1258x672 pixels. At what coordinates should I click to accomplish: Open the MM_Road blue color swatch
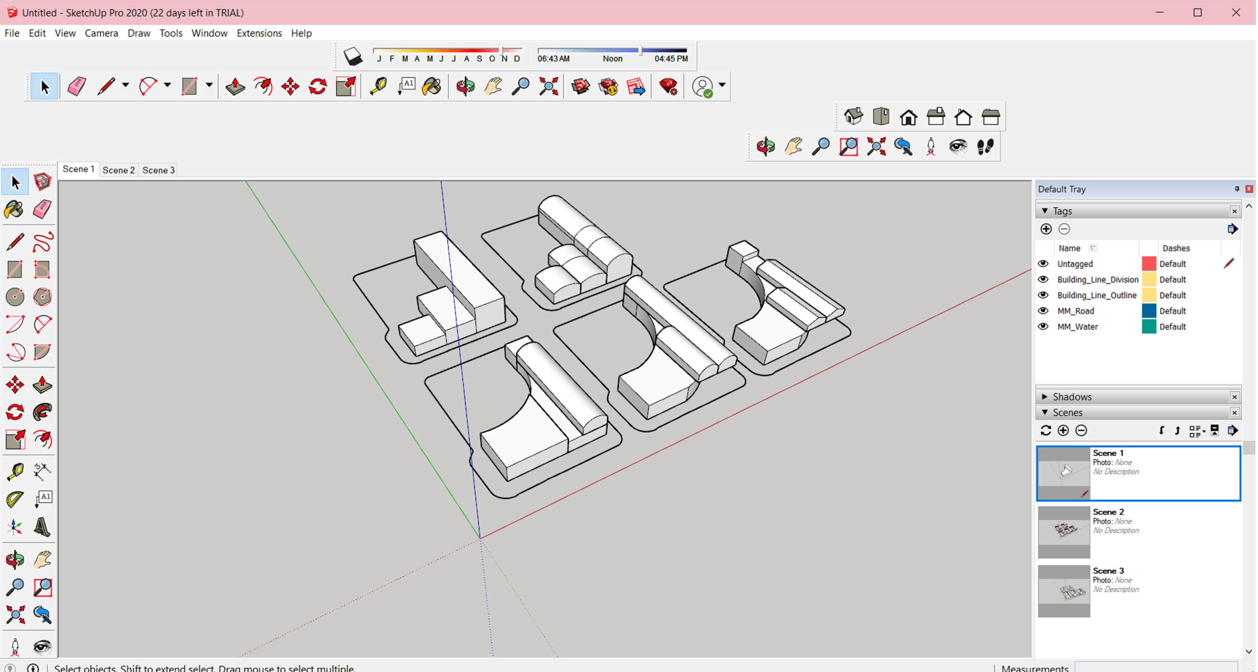point(1148,311)
